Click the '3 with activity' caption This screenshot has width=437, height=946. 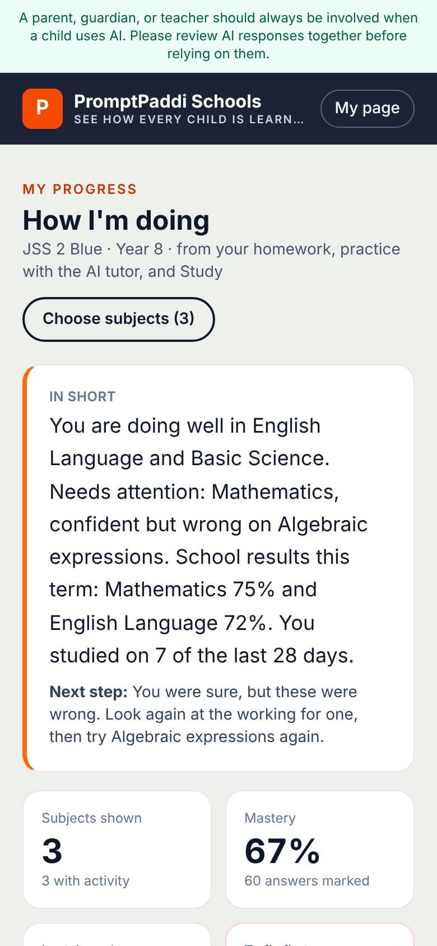coord(86,881)
